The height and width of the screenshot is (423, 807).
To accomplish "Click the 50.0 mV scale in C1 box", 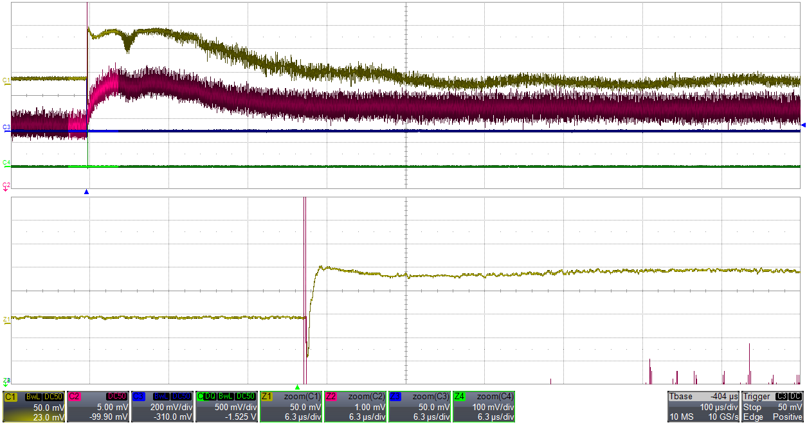I will (48, 407).
